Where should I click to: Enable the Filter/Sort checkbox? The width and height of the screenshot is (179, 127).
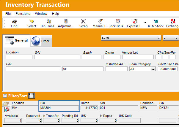(x=5, y=96)
